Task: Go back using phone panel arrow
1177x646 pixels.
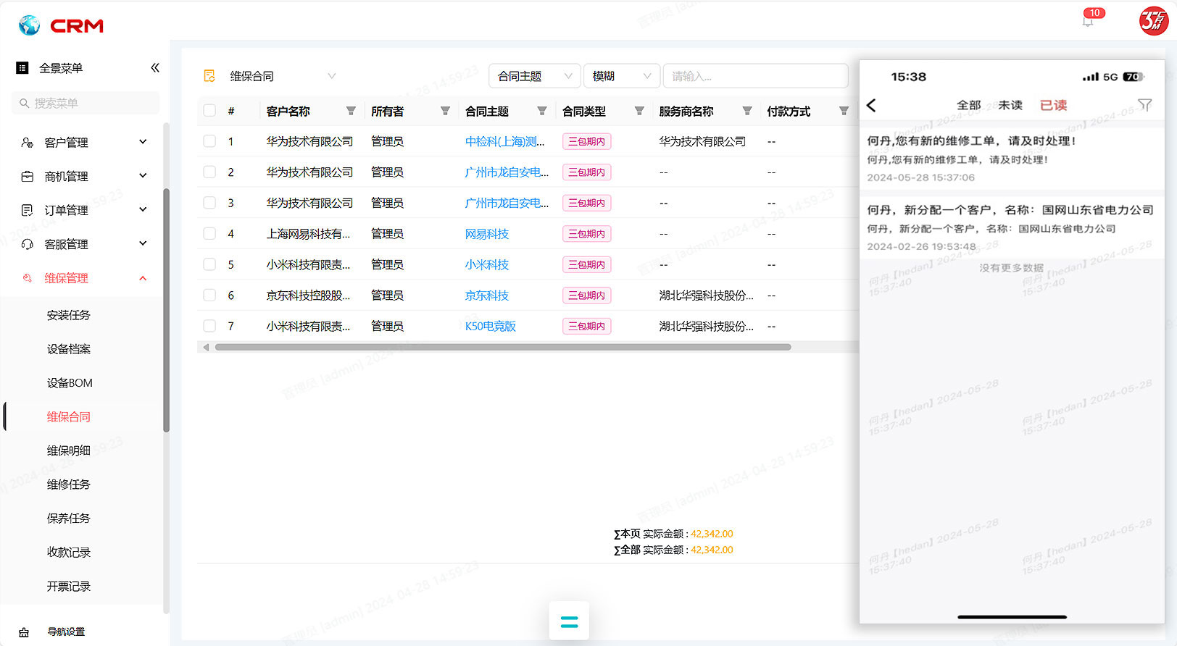Action: [872, 105]
